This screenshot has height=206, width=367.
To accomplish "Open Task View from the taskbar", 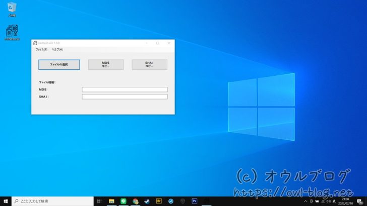I will click(x=99, y=201).
